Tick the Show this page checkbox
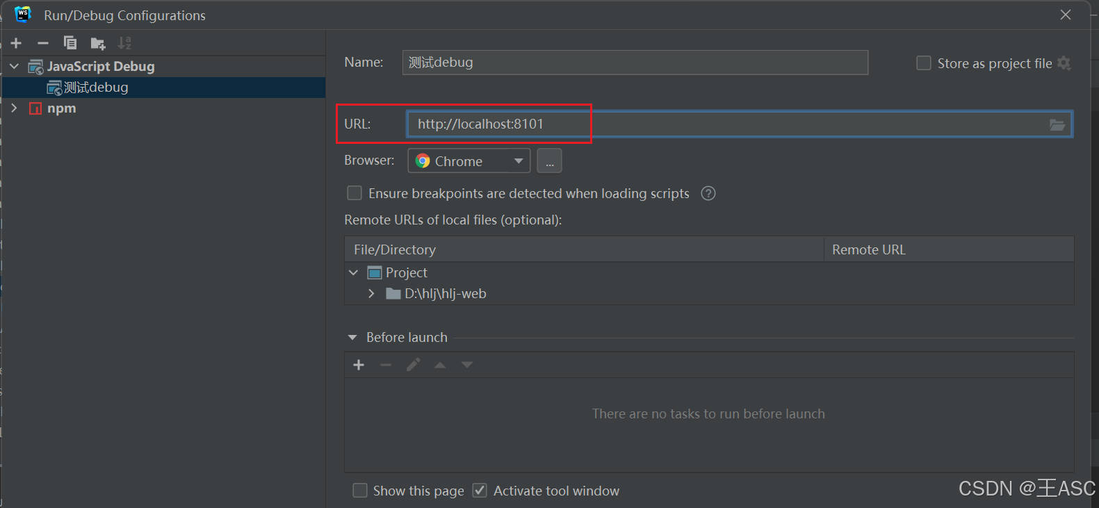Viewport: 1099px width, 508px height. 360,491
